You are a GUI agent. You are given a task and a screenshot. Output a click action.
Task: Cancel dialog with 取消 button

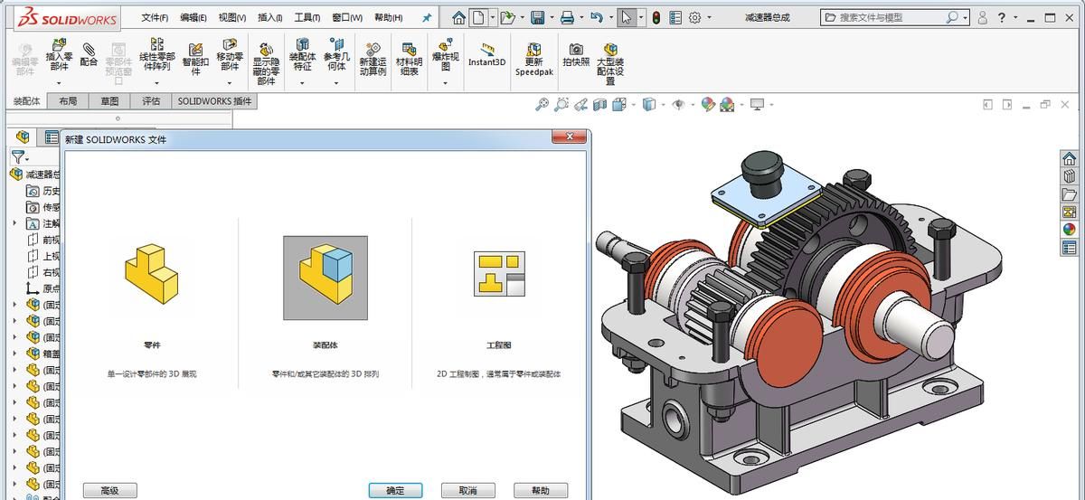(x=467, y=490)
